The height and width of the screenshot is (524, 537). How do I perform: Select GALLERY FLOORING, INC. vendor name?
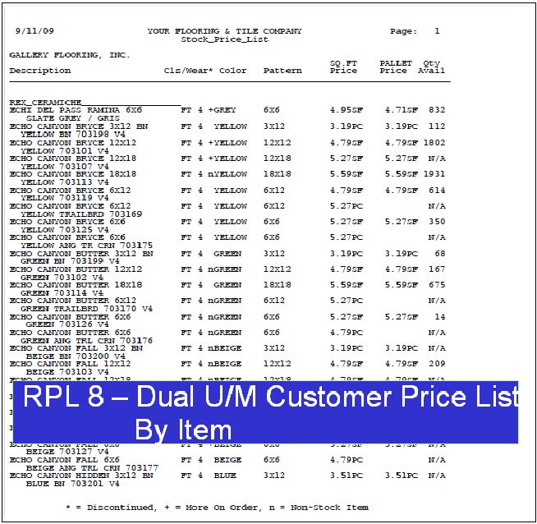(69, 55)
